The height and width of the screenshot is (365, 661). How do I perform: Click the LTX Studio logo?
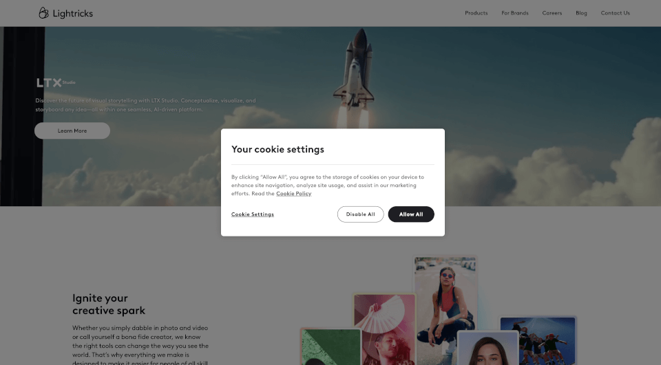[56, 82]
